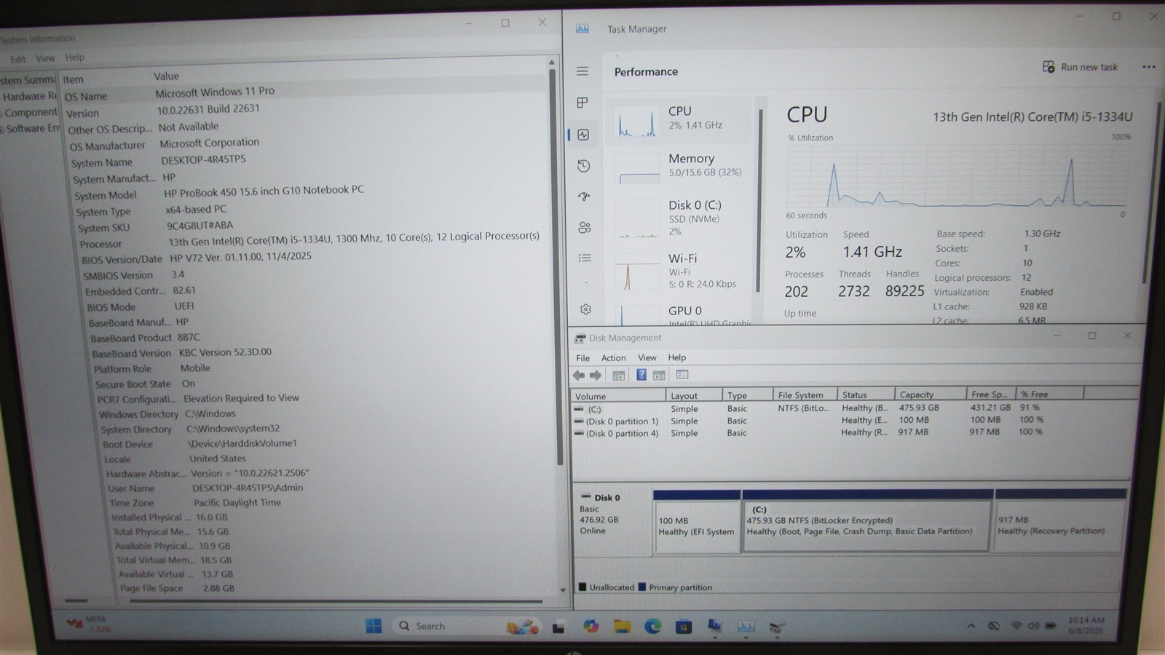Image resolution: width=1165 pixels, height=655 pixels.
Task: Select 100 MB EFI System partition block
Action: [697, 522]
